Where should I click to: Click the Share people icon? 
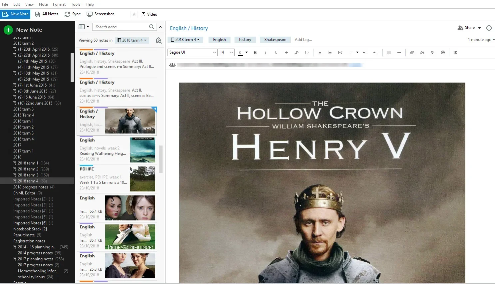pyautogui.click(x=460, y=28)
